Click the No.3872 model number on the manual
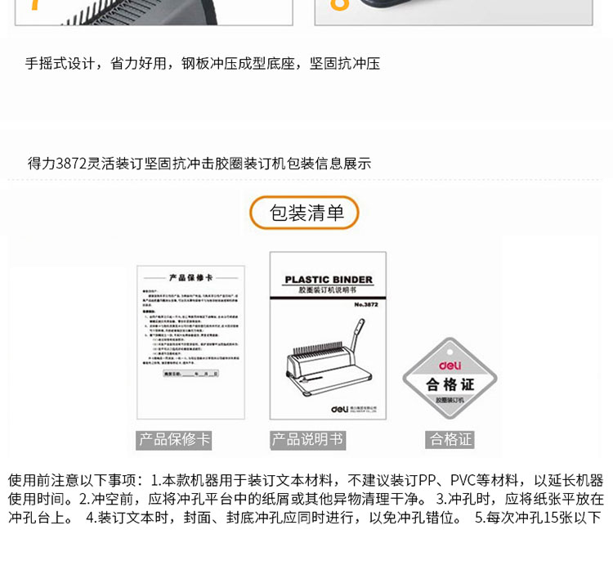The height and width of the screenshot is (570, 613). (366, 304)
